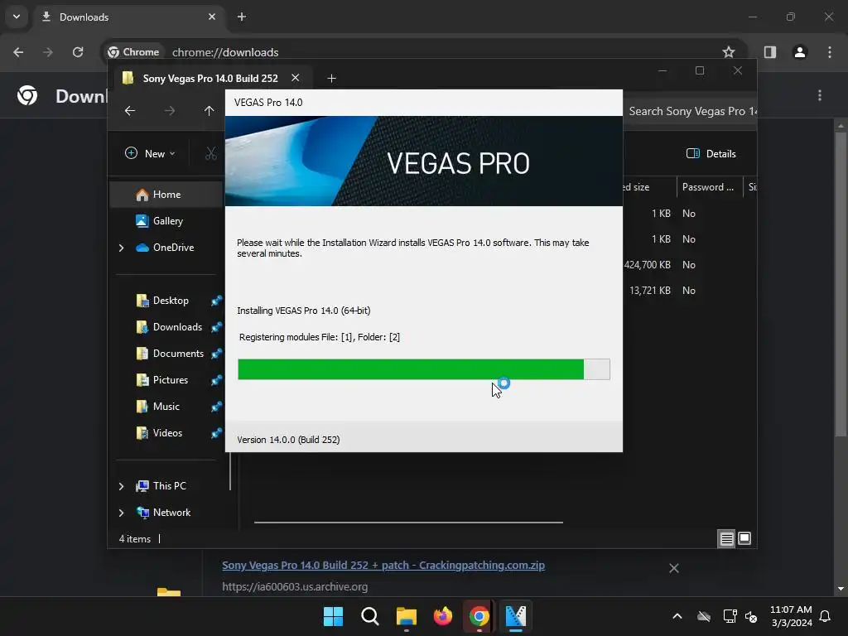Expand the This PC tree node

coord(121,486)
